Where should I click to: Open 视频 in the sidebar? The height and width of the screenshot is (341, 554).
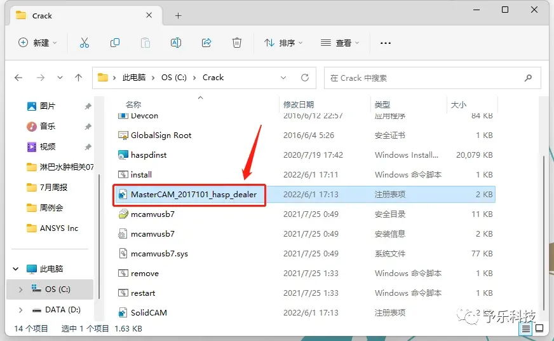pos(48,147)
